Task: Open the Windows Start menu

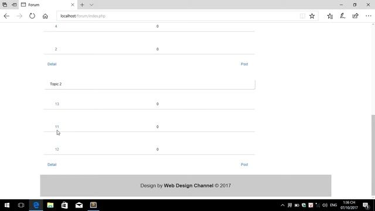Action: coord(7,205)
